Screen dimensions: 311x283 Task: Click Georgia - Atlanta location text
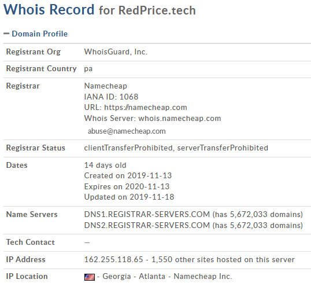click(134, 277)
